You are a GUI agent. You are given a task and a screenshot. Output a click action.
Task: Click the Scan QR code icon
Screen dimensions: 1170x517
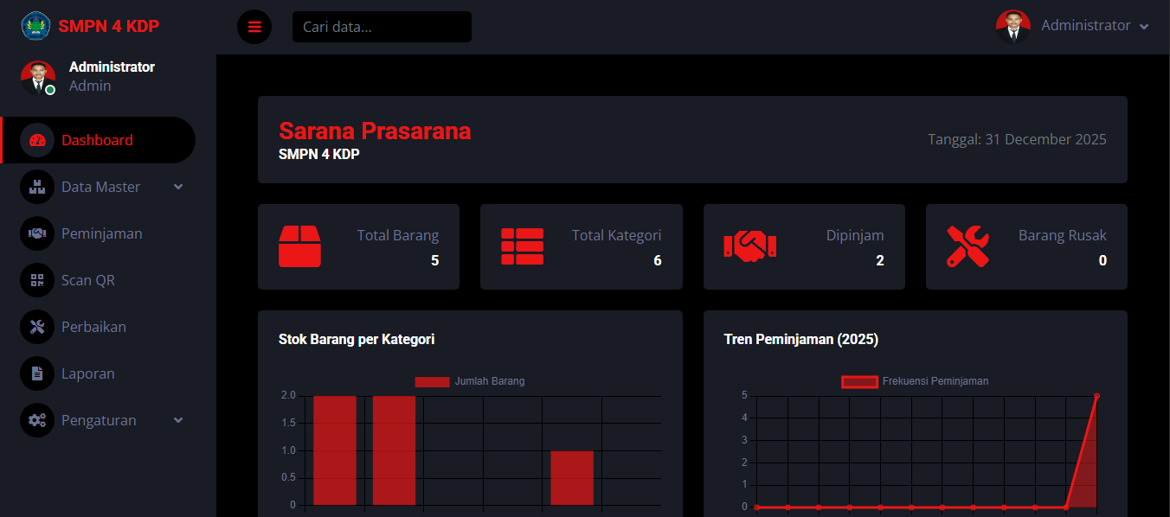[37, 280]
